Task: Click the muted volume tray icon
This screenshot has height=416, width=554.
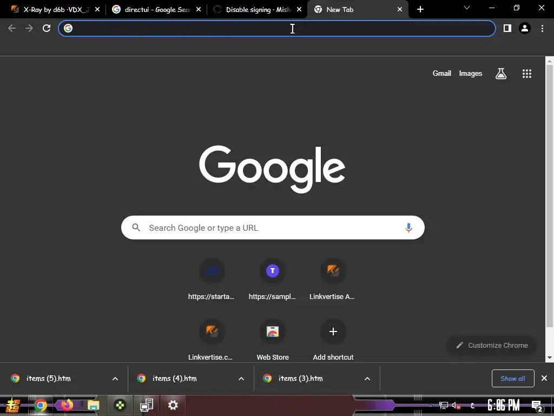Action: click(x=456, y=406)
